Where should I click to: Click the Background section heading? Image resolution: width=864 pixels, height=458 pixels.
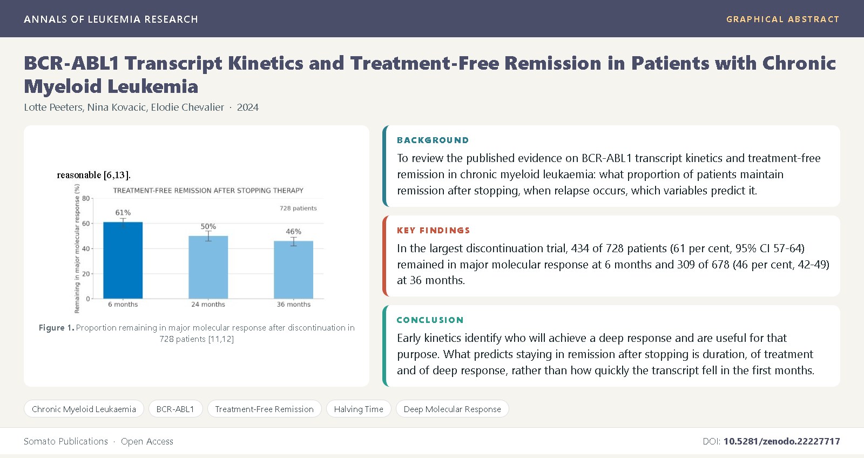click(x=433, y=140)
